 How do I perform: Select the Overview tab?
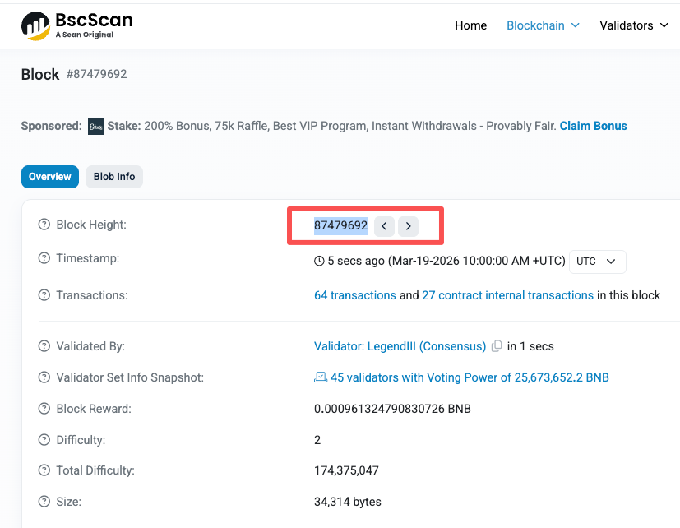(x=50, y=177)
